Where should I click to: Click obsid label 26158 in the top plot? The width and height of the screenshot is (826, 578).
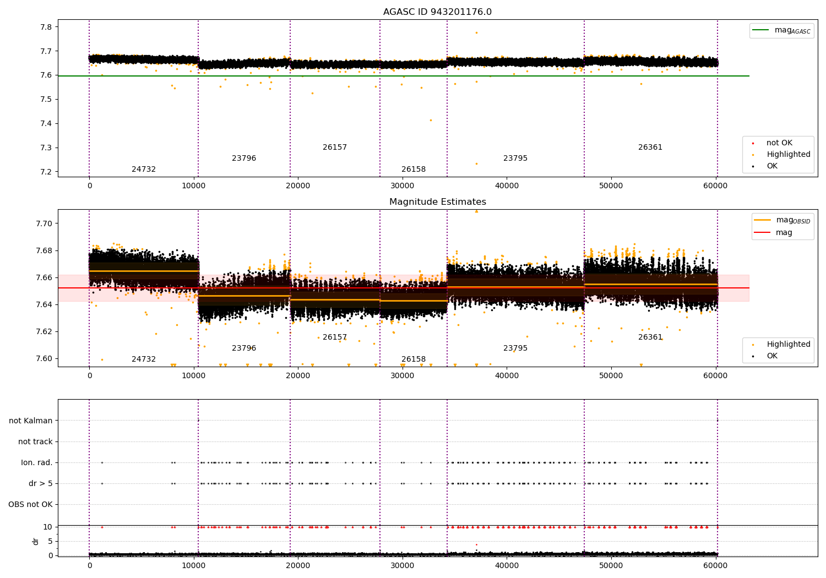pyautogui.click(x=414, y=170)
